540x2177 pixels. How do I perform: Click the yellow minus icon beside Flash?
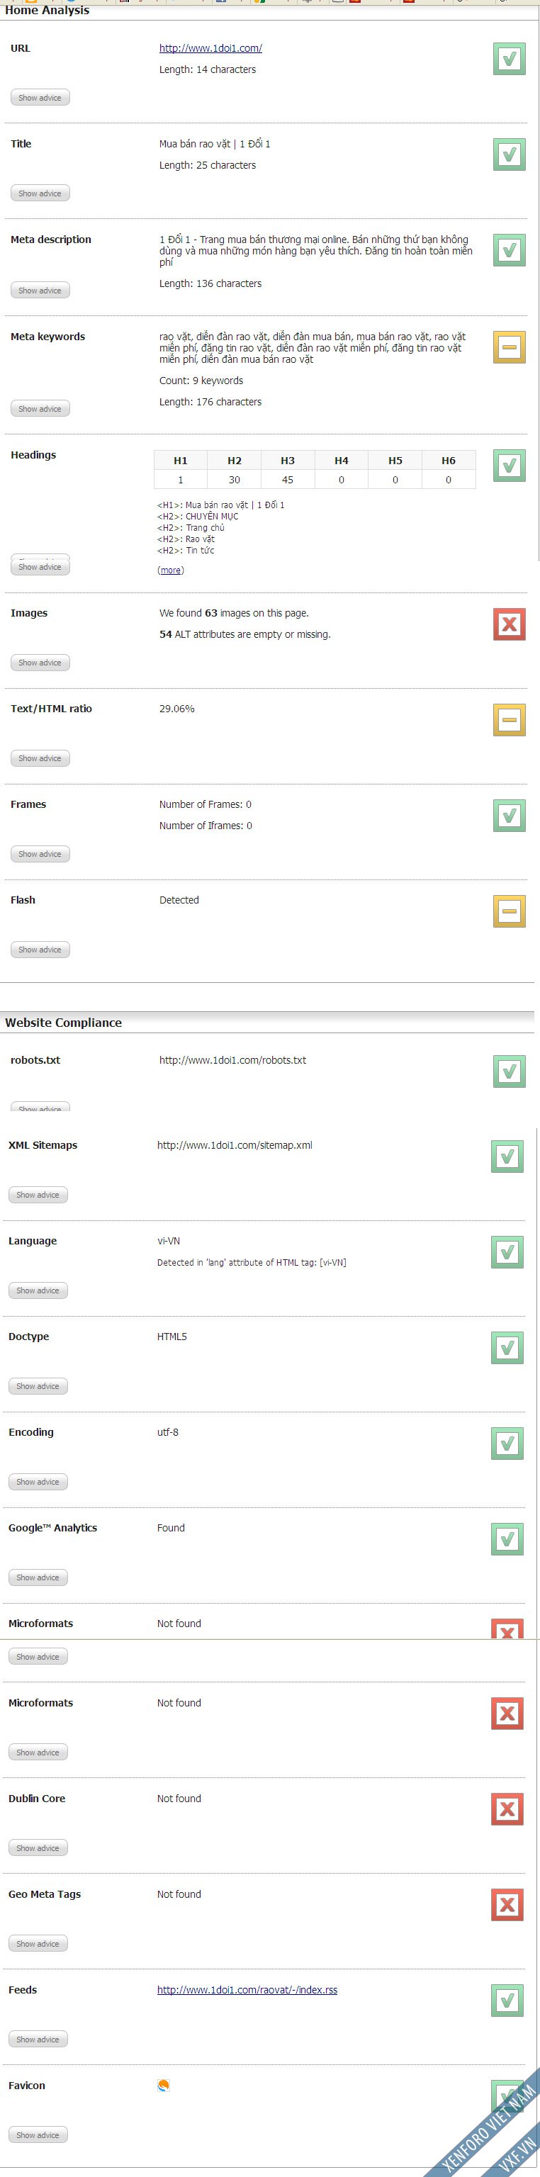[509, 911]
